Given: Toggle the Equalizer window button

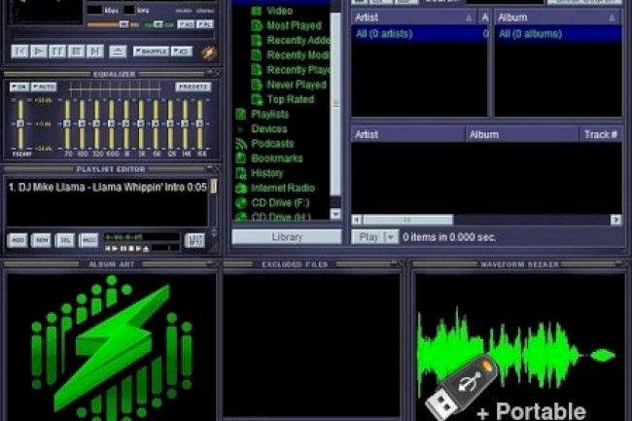Looking at the screenshot, I should 186,24.
